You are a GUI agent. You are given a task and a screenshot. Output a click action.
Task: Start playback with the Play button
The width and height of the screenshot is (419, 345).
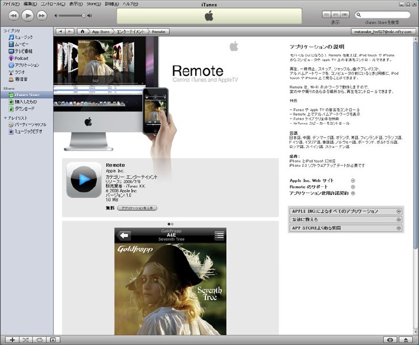[x=28, y=16]
